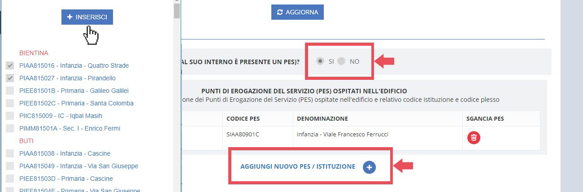The image size is (583, 192).
Task: Click Aggiungi Nuovo PES / Istituzione link
Action: pos(298,166)
